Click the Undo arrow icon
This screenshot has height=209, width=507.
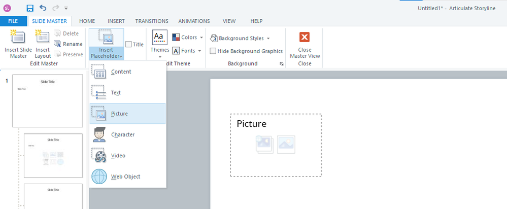tap(43, 8)
